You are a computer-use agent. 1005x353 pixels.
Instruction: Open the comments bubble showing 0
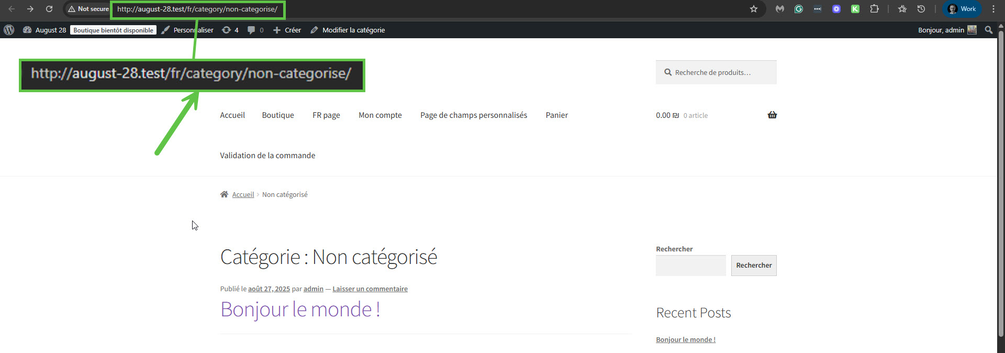(255, 30)
